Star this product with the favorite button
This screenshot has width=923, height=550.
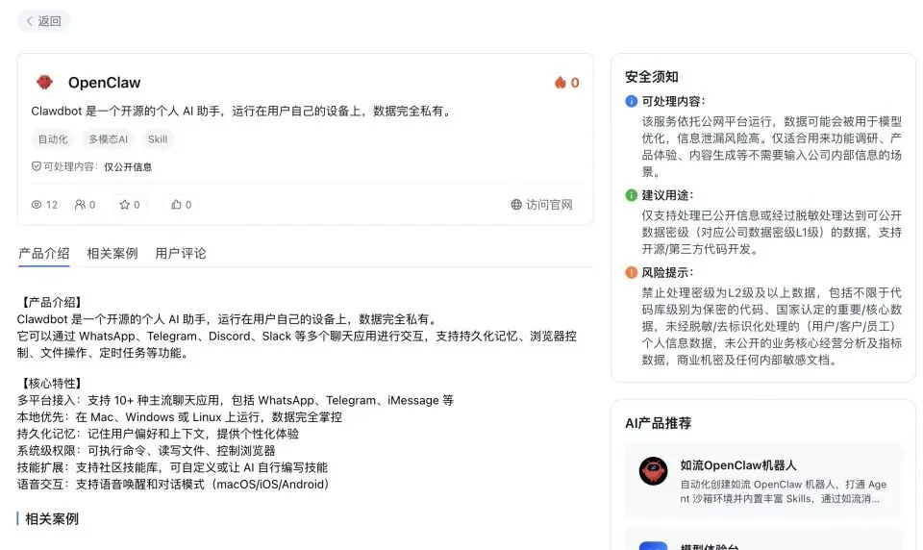click(x=130, y=205)
